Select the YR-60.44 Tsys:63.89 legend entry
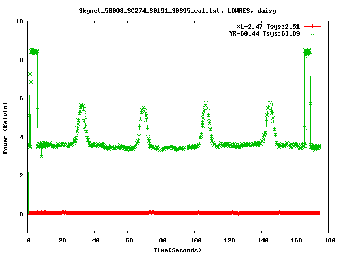Screen dimensions: 340x255 point(265,33)
